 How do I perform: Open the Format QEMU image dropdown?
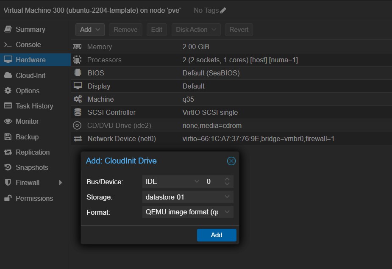click(x=227, y=212)
